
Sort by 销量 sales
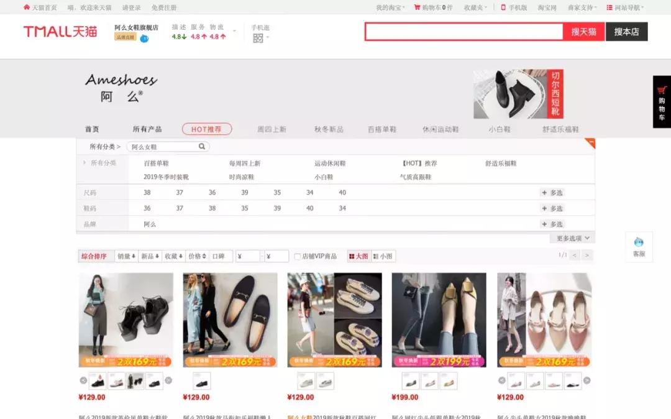(126, 256)
